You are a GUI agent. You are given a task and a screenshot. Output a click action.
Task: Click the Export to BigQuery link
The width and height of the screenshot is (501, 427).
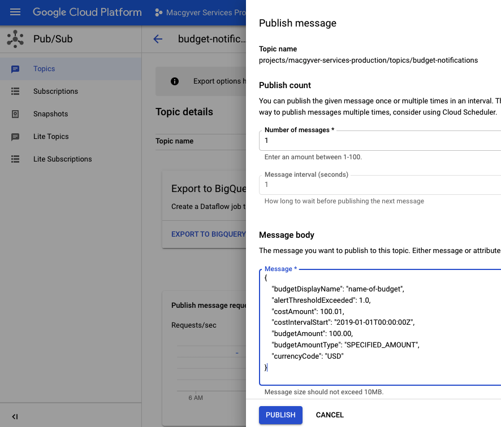coord(208,234)
